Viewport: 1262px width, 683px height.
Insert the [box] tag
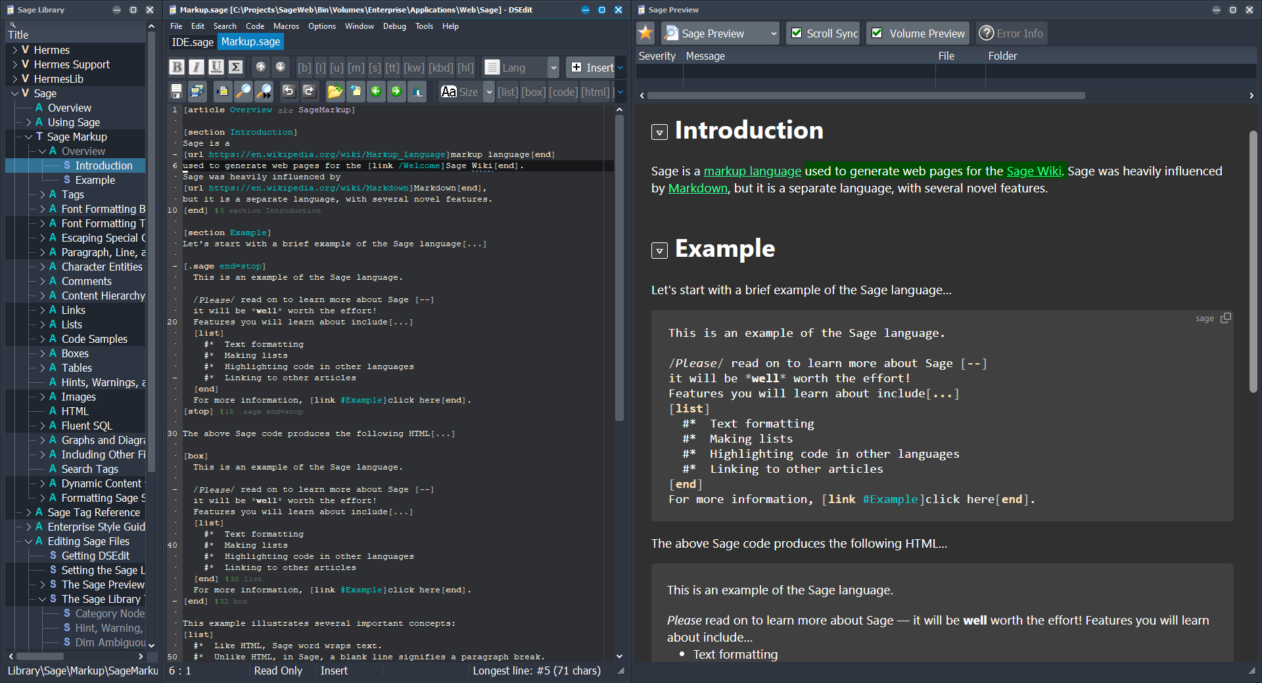coord(534,92)
